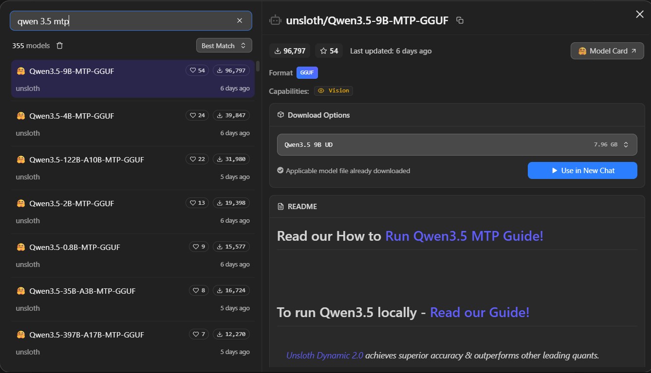The width and height of the screenshot is (651, 373).
Task: Click the 9 likes badge on Qwen3.5-0.8B row
Action: (x=199, y=247)
